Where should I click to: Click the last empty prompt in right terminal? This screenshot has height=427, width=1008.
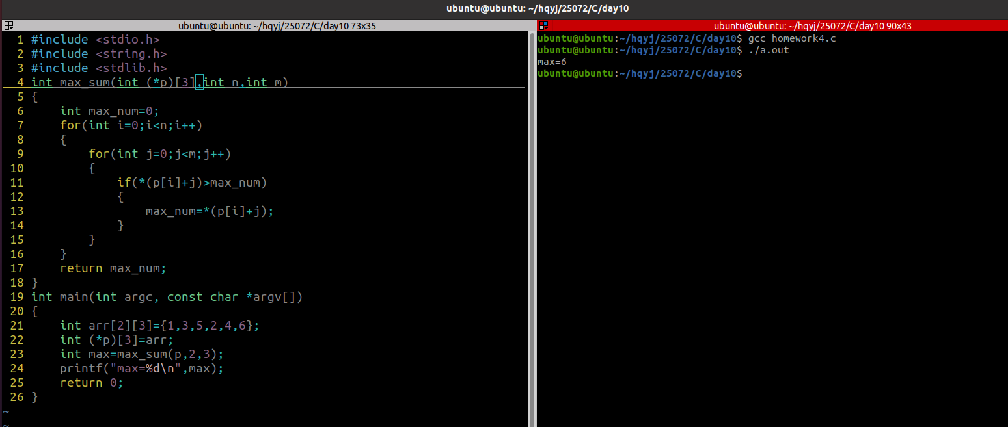(x=640, y=73)
